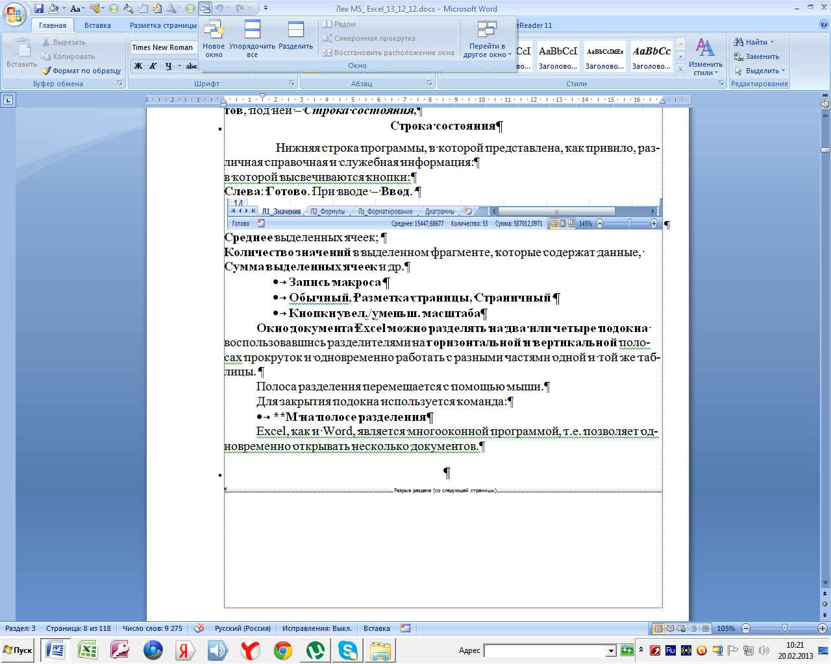Open the underline style dropdown arrow
This screenshot has height=664, width=831.
pos(179,65)
